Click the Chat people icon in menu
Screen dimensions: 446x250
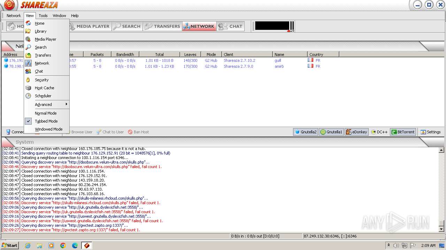(28, 71)
